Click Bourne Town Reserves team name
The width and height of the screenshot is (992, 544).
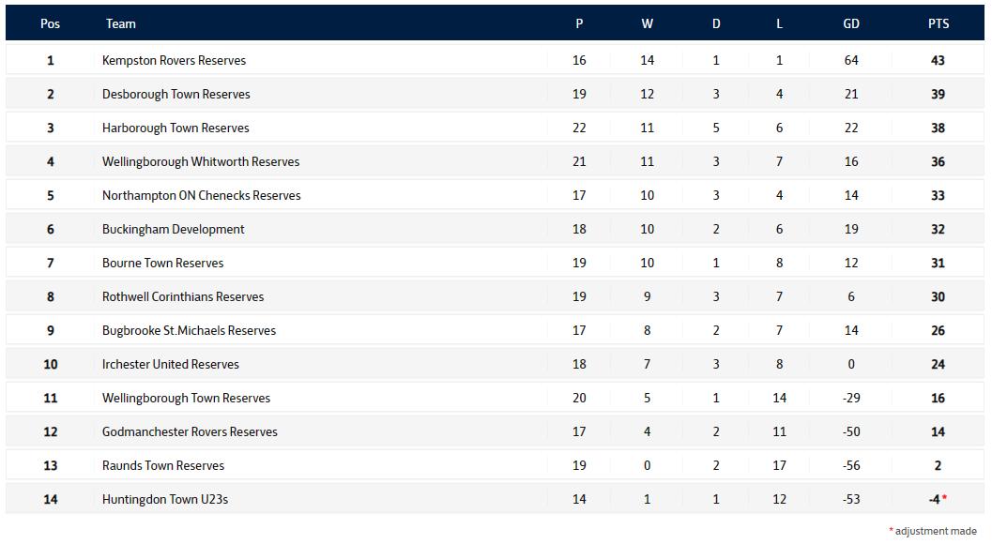point(162,263)
